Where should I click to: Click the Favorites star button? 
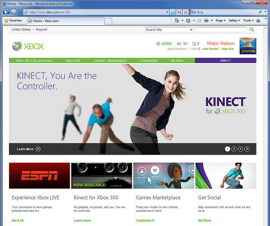coord(13,20)
